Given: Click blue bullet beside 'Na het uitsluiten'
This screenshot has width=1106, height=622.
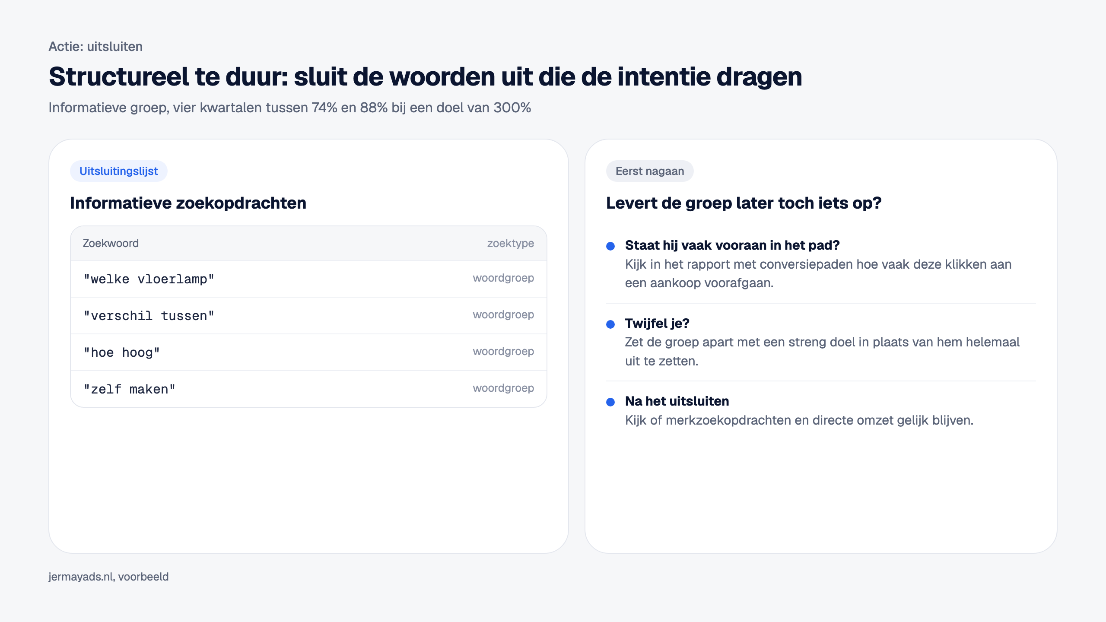Looking at the screenshot, I should tap(610, 402).
